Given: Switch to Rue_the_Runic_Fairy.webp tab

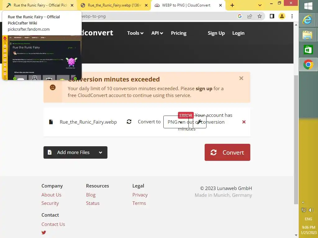Looking at the screenshot, I should click(114, 5).
